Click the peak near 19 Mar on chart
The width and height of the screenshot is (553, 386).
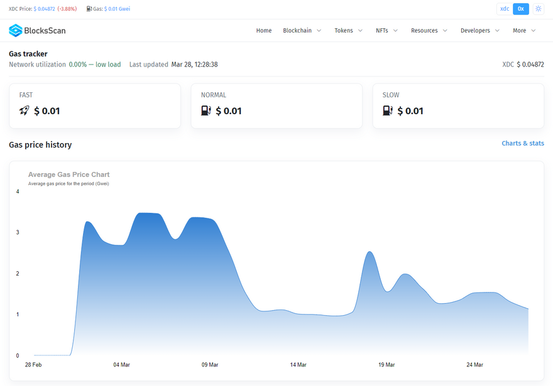370,252
